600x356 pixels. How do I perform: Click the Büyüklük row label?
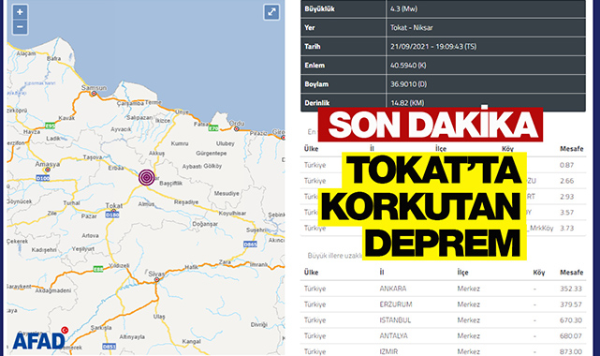pos(319,8)
